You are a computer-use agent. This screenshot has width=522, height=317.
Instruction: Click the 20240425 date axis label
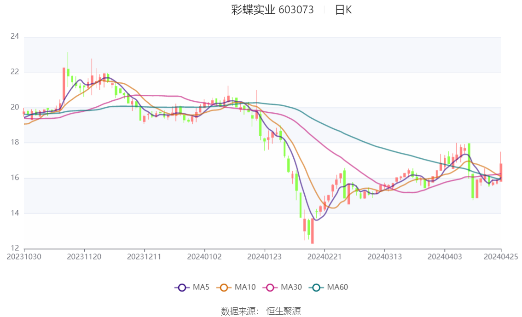pyautogui.click(x=501, y=257)
